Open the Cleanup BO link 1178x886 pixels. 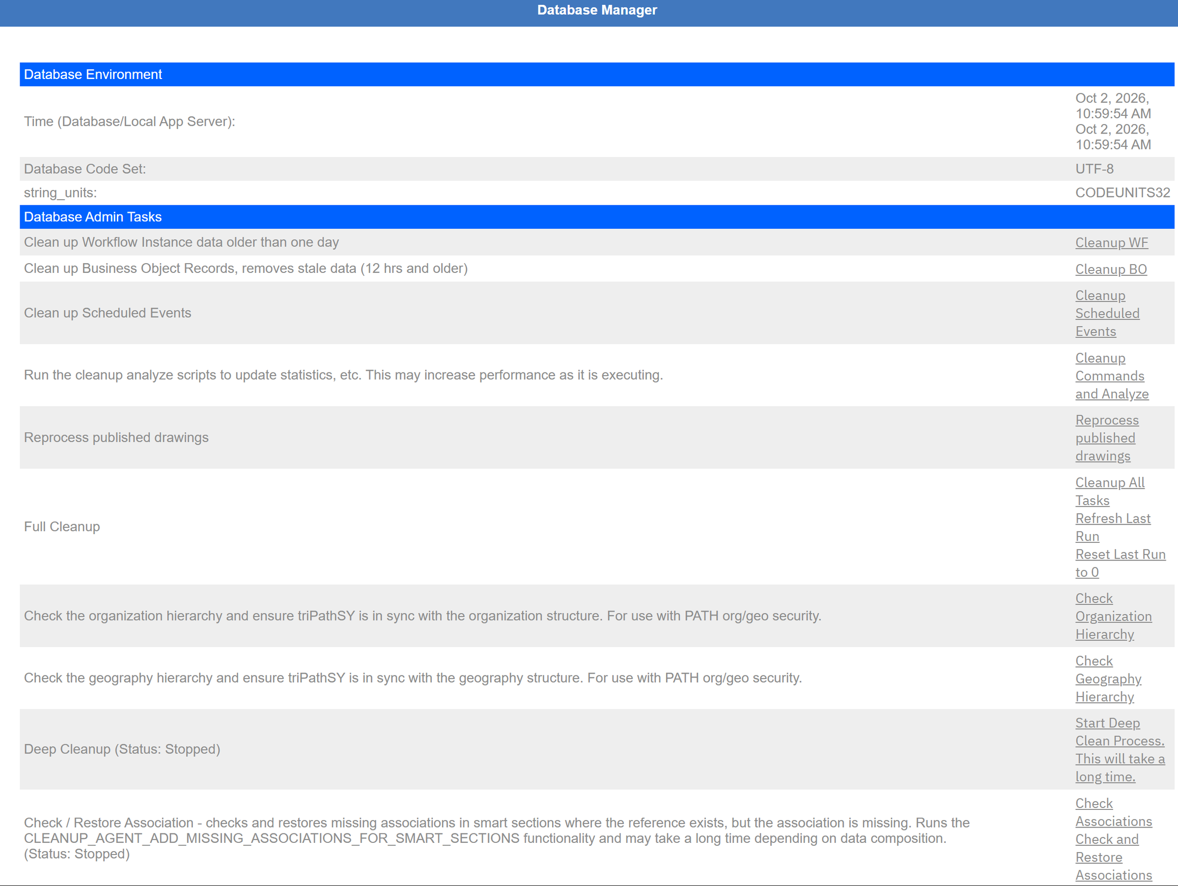tap(1111, 269)
